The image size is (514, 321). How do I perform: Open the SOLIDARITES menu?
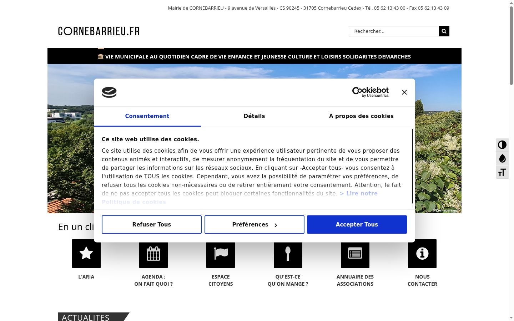point(360,57)
